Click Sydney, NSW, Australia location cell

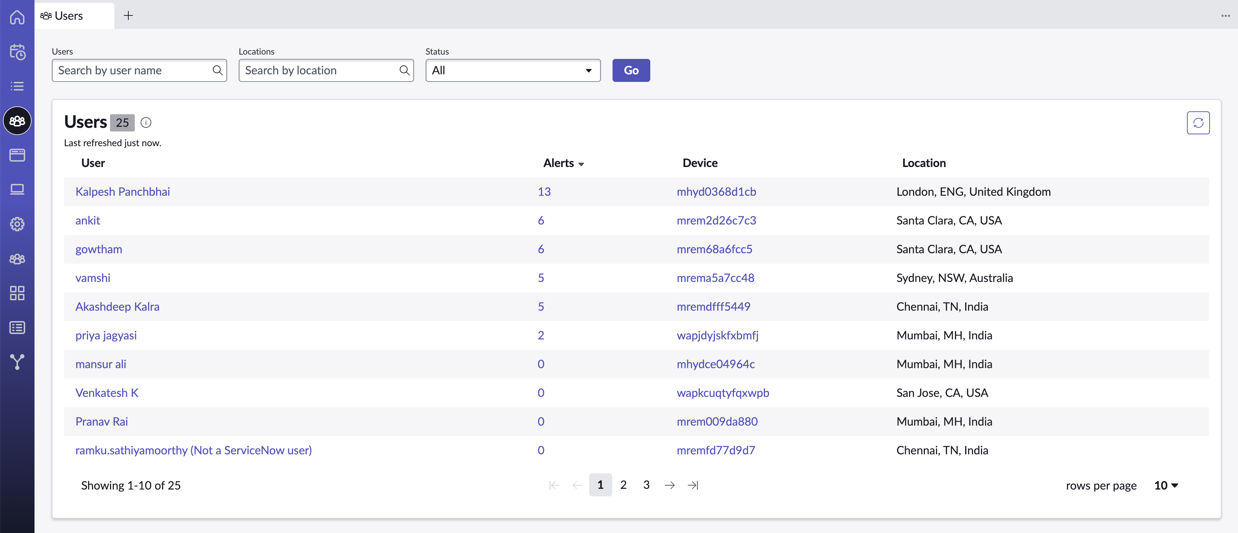[954, 278]
